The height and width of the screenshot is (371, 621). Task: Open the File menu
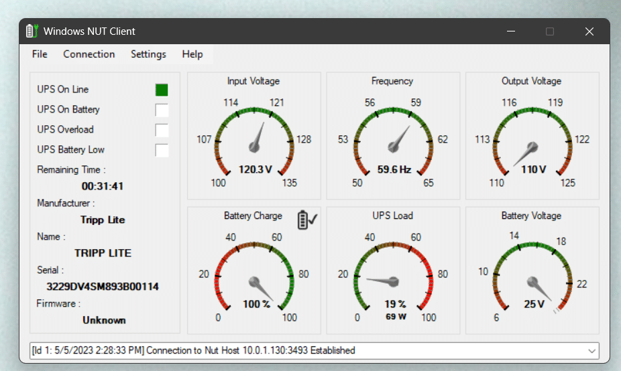[40, 54]
